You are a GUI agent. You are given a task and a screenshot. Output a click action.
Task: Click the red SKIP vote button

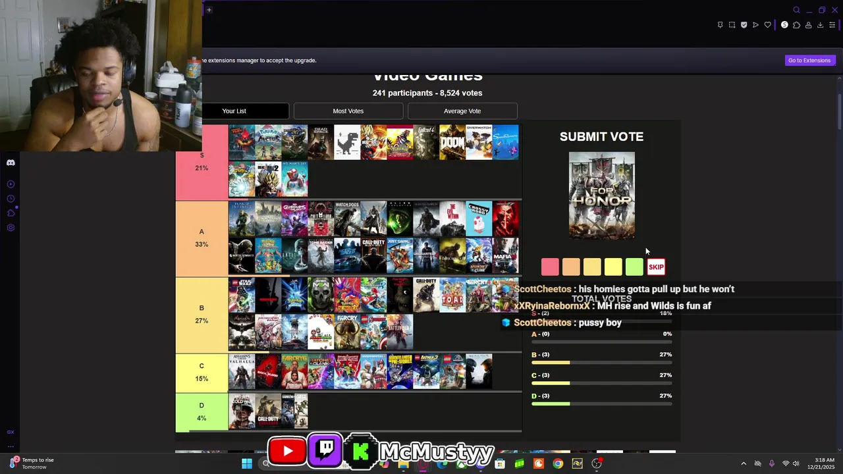[656, 267]
